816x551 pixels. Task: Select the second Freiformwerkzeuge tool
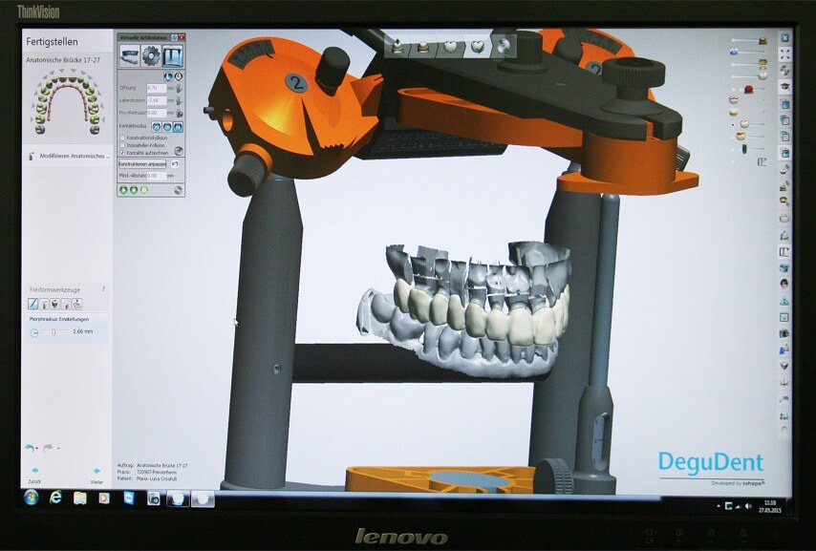(x=44, y=304)
